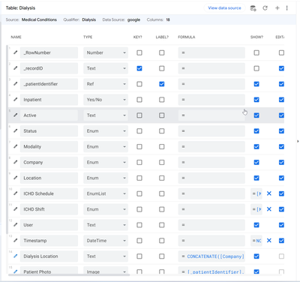Edit the _RowNumber column with pencil icon
Viewport: 300px width, 282px height.
pos(16,52)
